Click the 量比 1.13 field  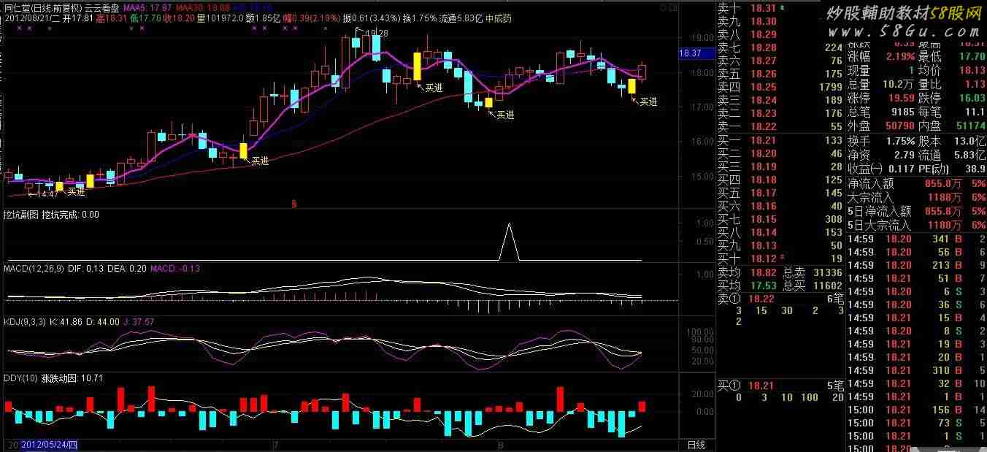[952, 84]
